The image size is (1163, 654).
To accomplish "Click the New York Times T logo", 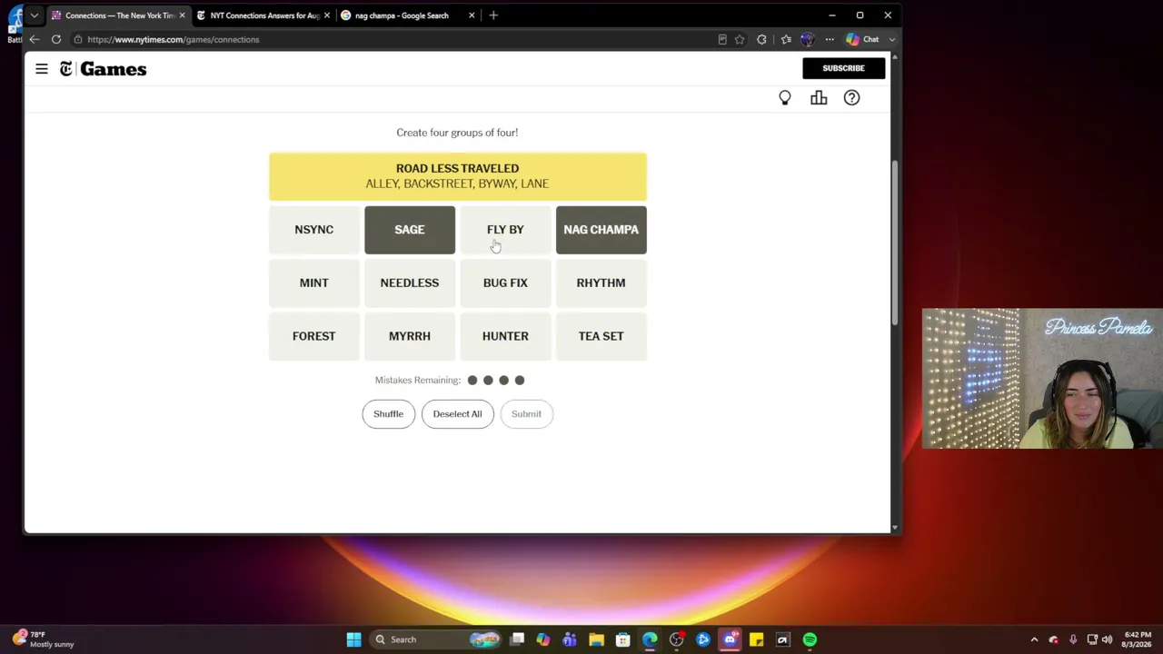I will 65,69.
